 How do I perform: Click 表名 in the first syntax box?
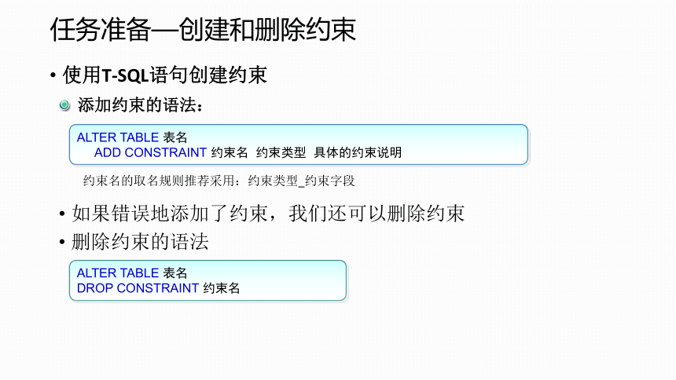175,137
